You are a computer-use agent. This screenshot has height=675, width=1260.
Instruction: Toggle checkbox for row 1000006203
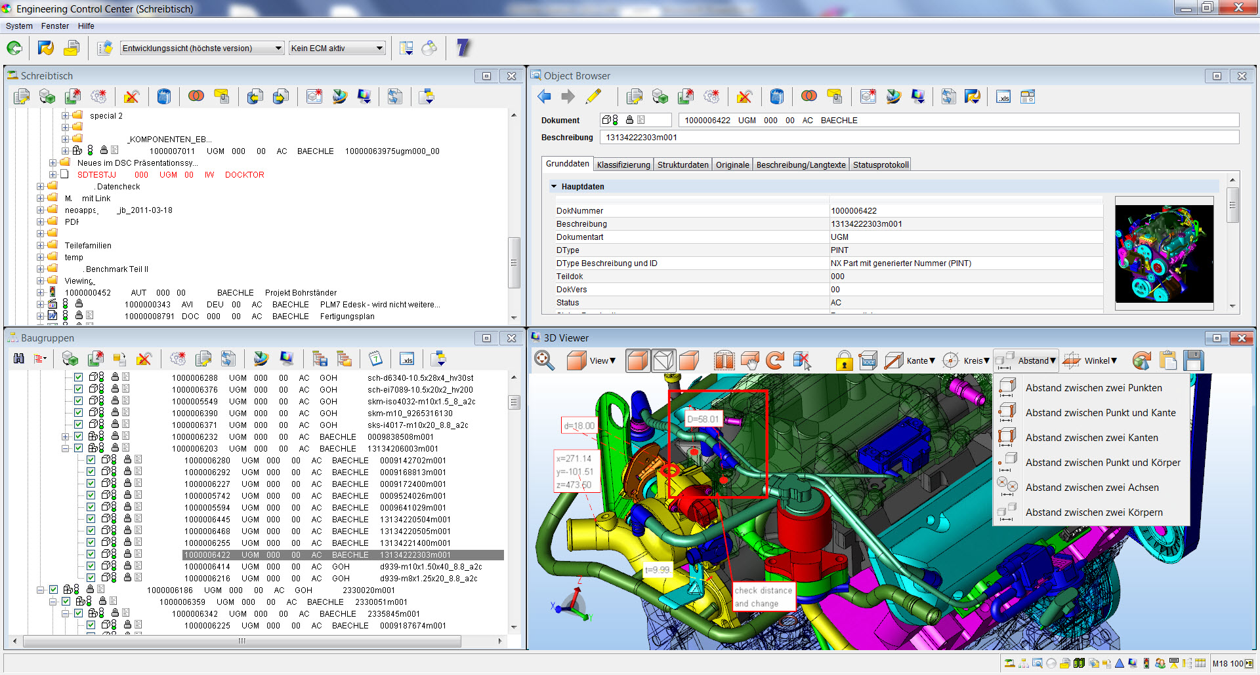coord(78,448)
